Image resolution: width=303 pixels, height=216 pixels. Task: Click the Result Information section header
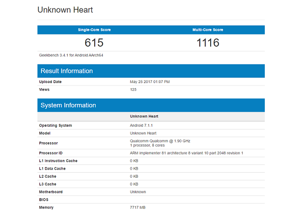point(67,71)
